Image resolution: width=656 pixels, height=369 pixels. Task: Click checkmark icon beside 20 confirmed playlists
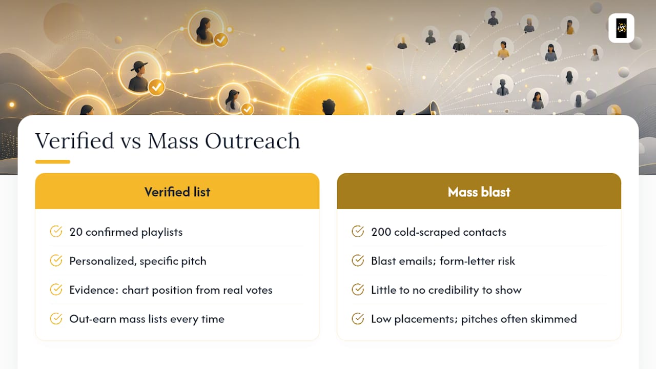[56, 232]
